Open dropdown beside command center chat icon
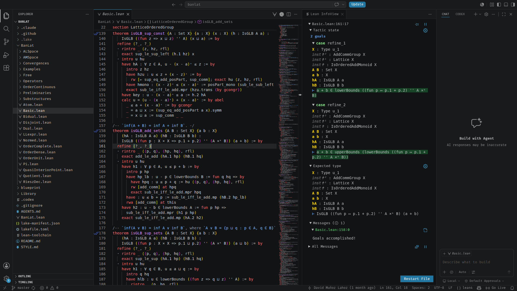 343,4
